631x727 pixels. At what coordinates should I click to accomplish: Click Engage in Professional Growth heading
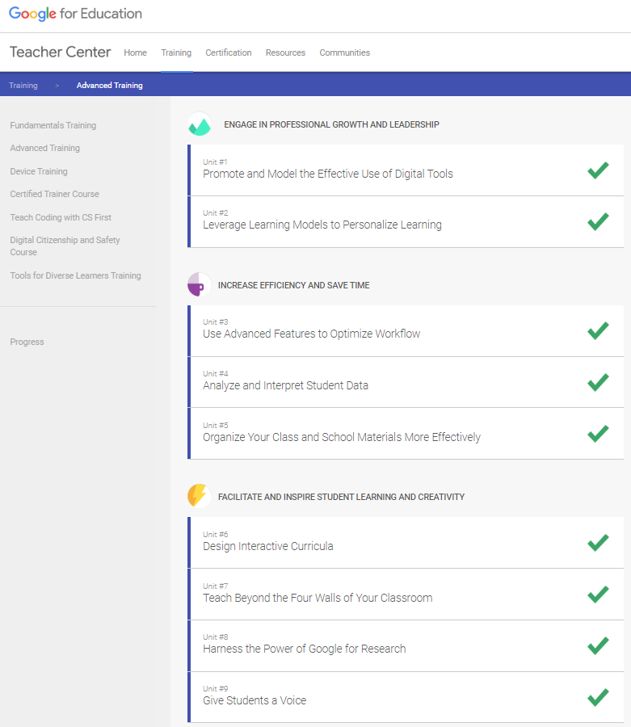coord(331,124)
